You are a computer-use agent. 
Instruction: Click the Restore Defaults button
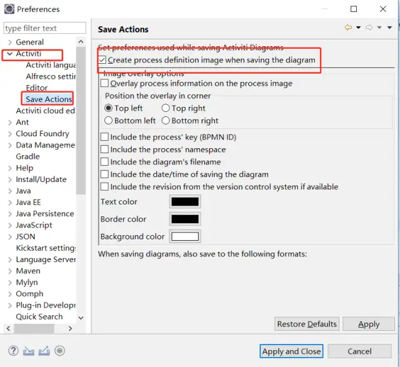307,324
